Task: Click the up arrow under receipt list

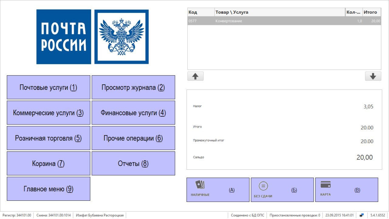Action: (195, 76)
